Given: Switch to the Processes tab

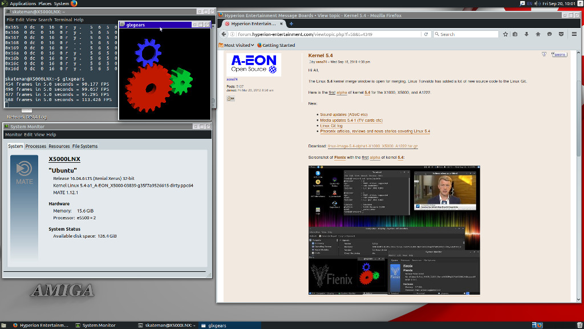Looking at the screenshot, I should coord(36,146).
